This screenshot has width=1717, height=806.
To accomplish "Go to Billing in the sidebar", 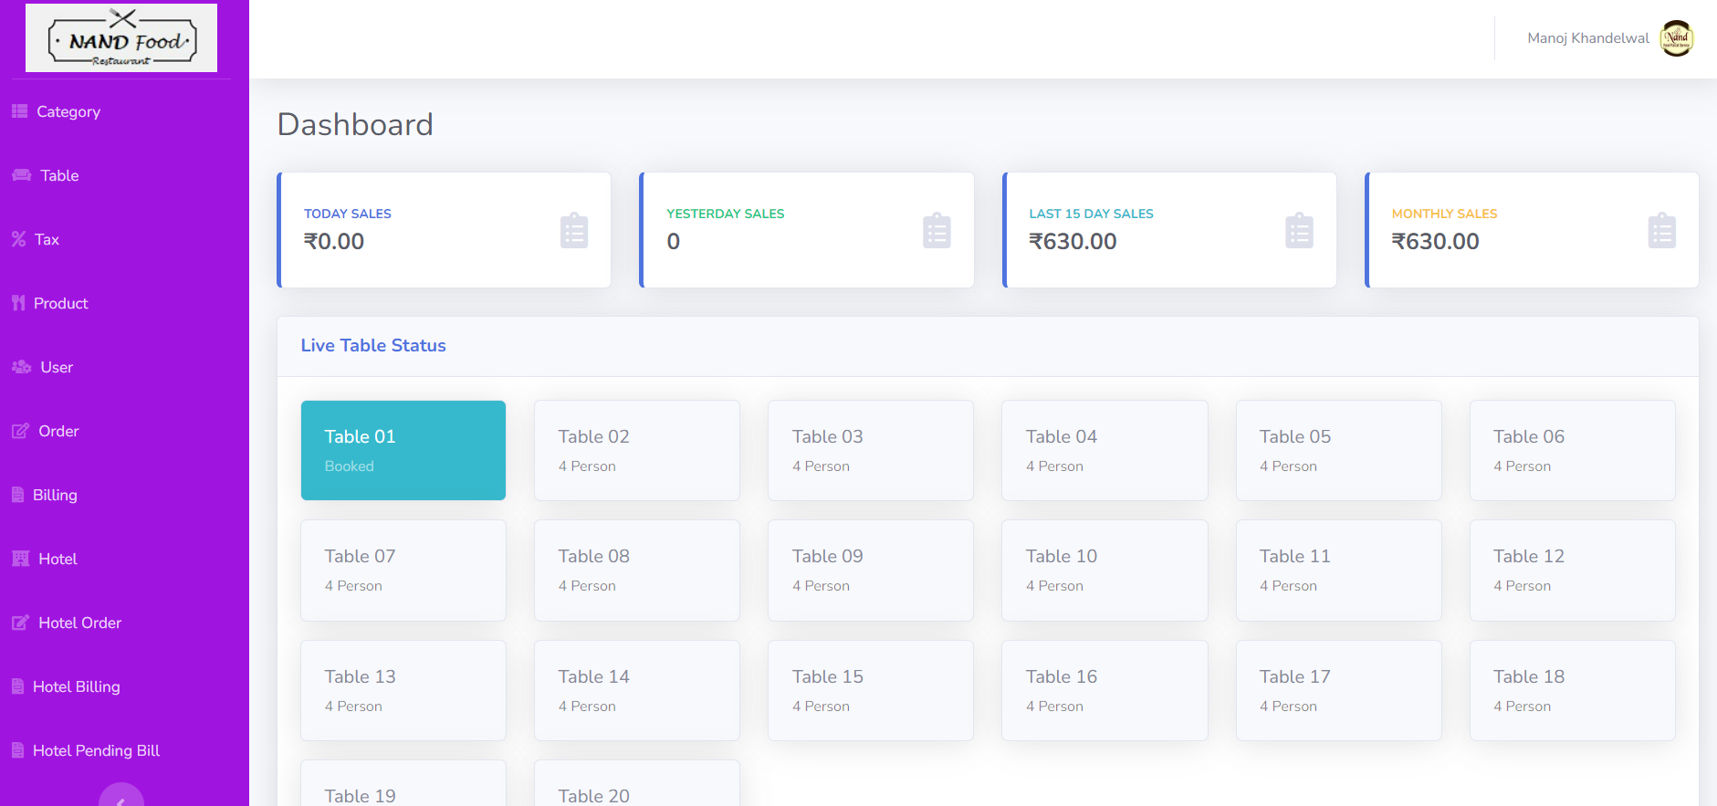I will (x=55, y=495).
